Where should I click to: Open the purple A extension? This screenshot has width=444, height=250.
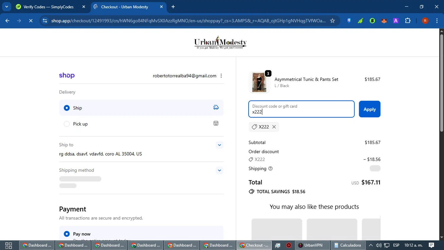(x=396, y=21)
